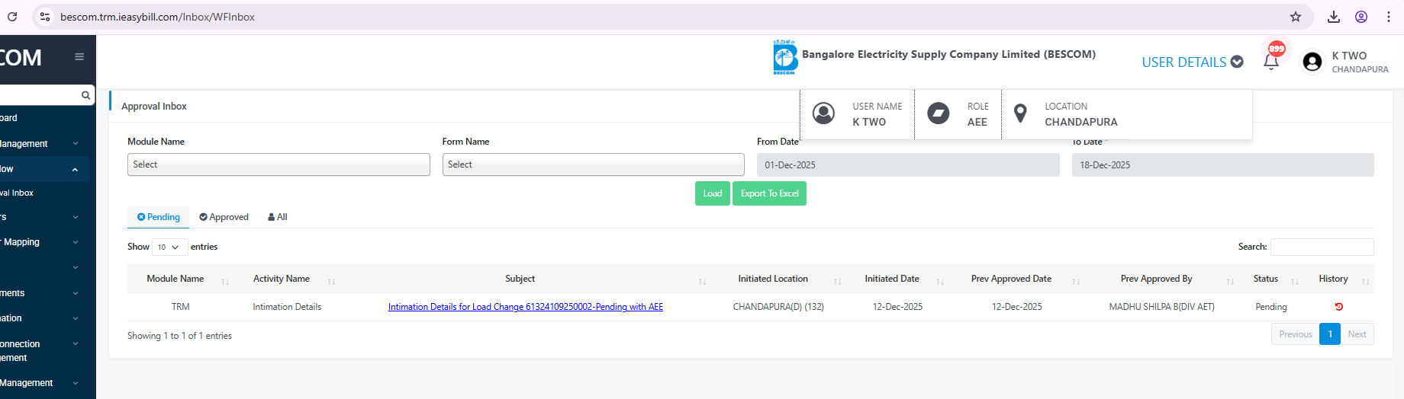The image size is (1404, 399).
Task: Click the user name person icon
Action: coord(823,113)
